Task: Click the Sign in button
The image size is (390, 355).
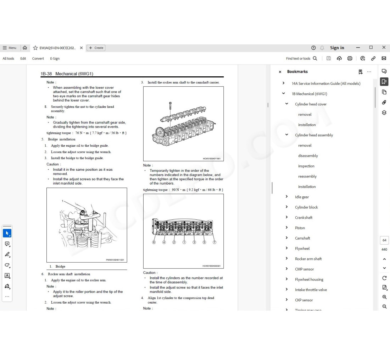Action: (x=337, y=48)
